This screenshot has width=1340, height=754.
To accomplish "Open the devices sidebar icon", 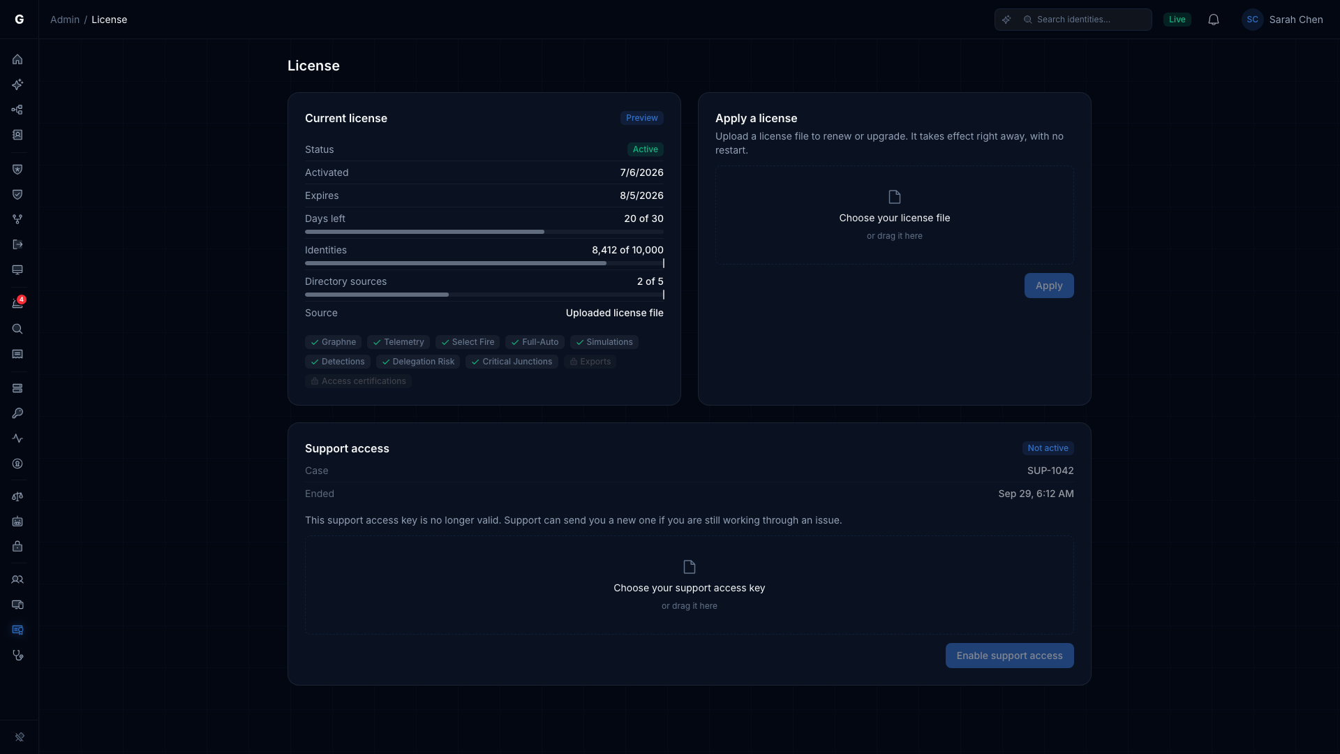I will pos(17,605).
